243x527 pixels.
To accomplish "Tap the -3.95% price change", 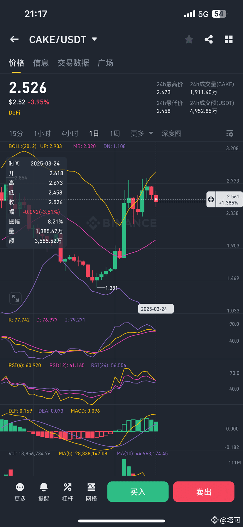I will (38, 102).
